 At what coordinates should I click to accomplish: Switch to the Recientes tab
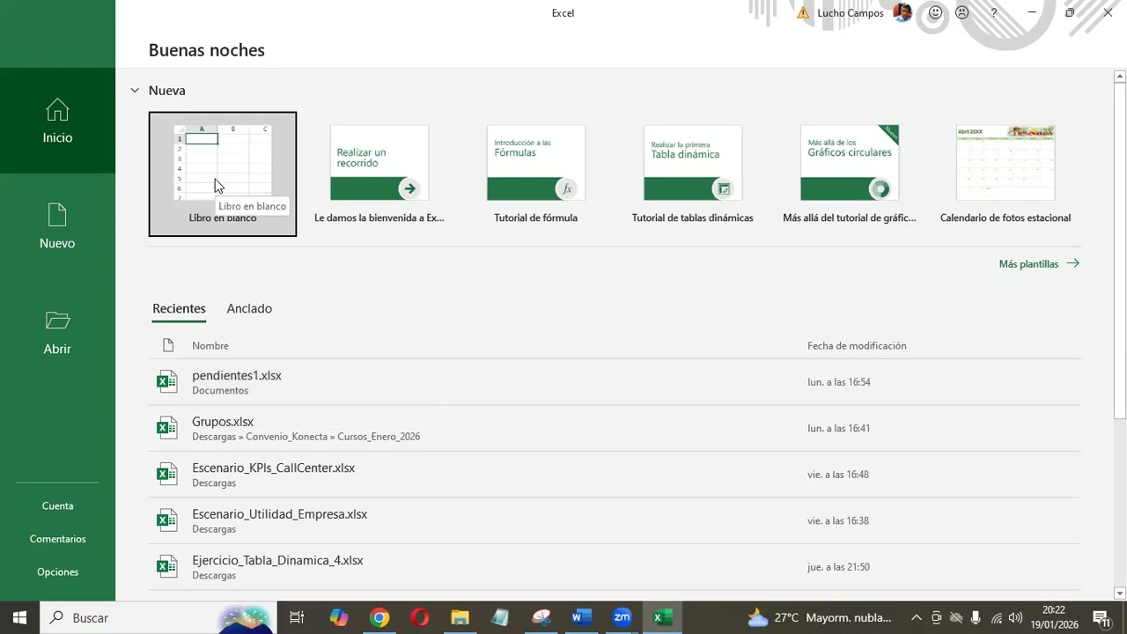pyautogui.click(x=179, y=308)
